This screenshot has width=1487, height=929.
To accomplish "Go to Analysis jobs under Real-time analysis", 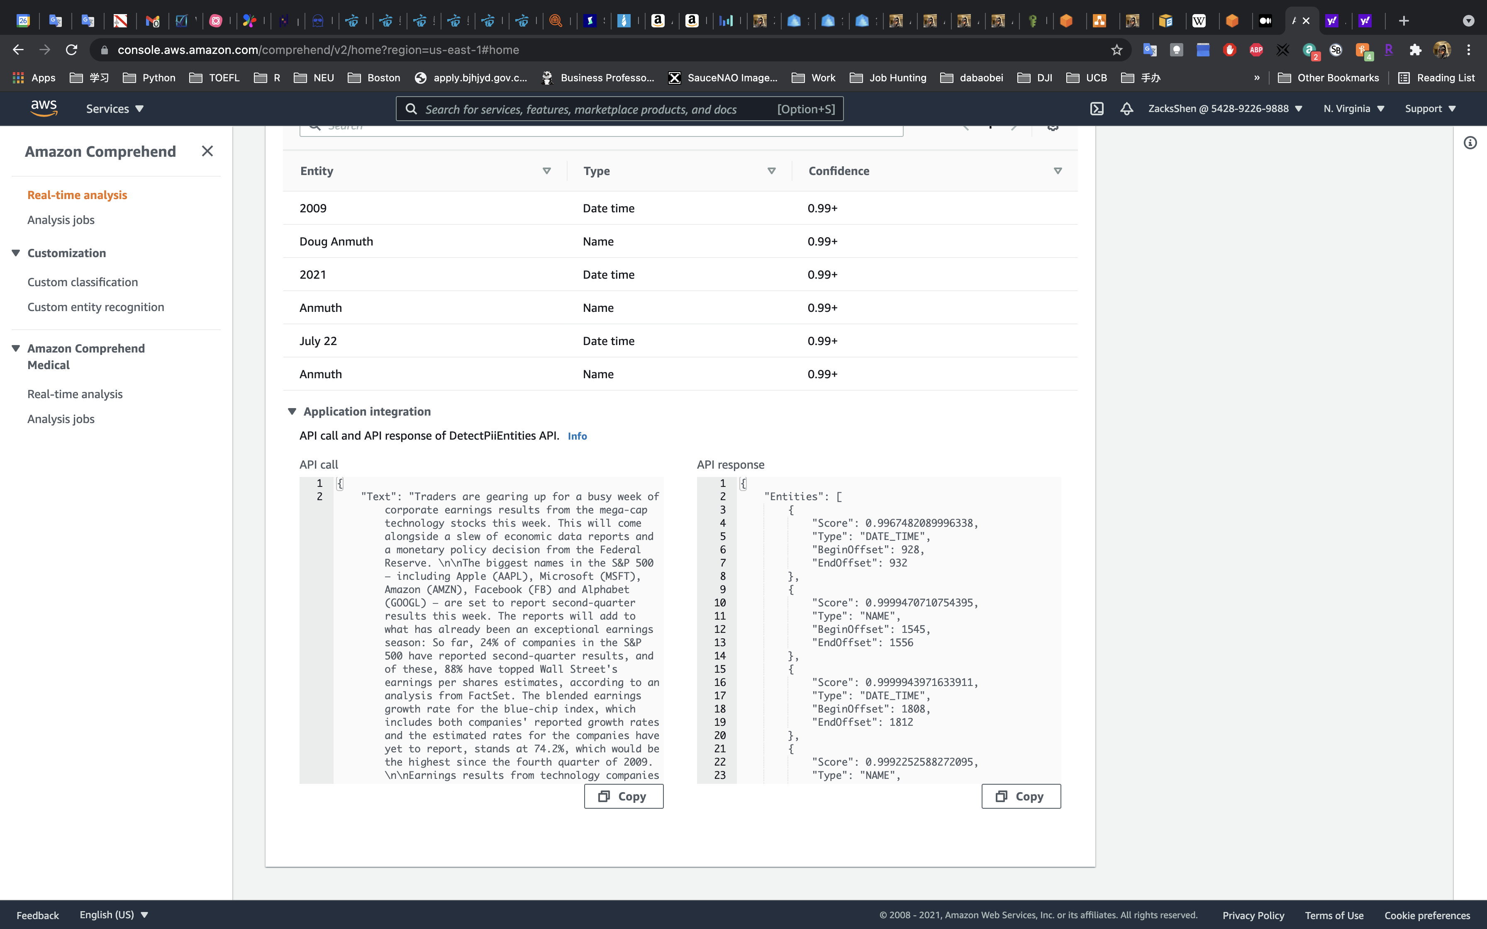I will tap(61, 220).
